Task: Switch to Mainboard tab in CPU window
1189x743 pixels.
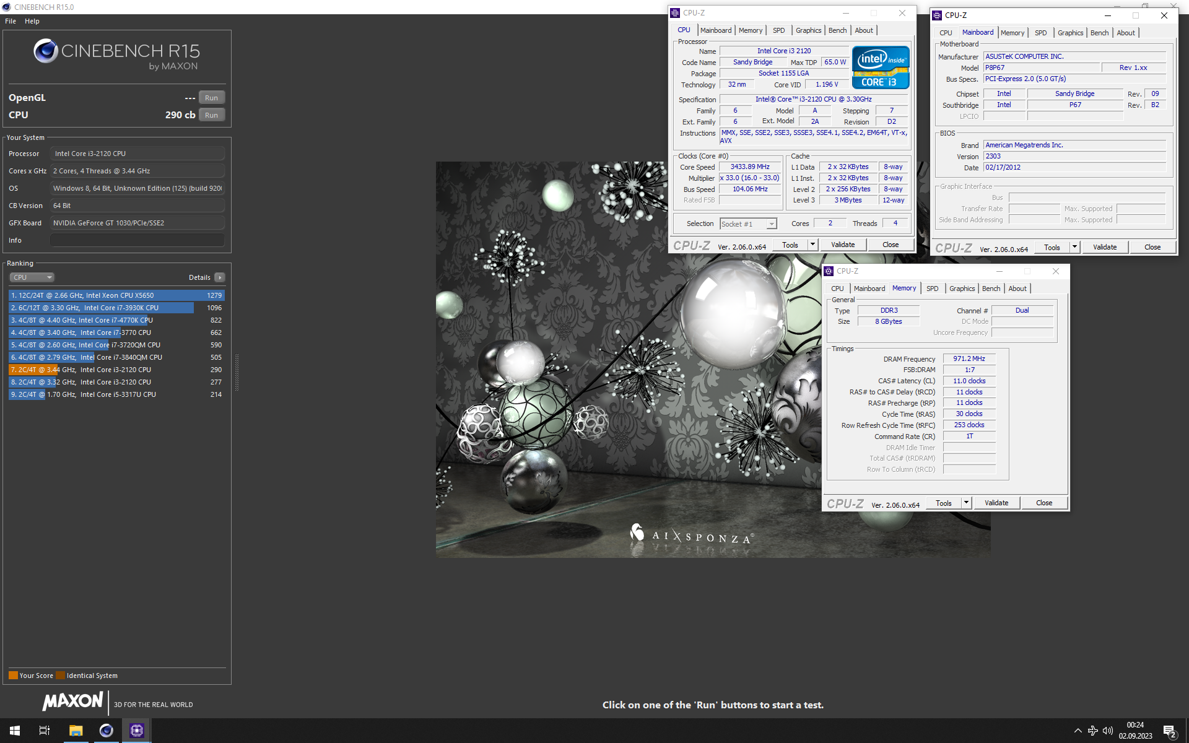Action: click(x=716, y=30)
